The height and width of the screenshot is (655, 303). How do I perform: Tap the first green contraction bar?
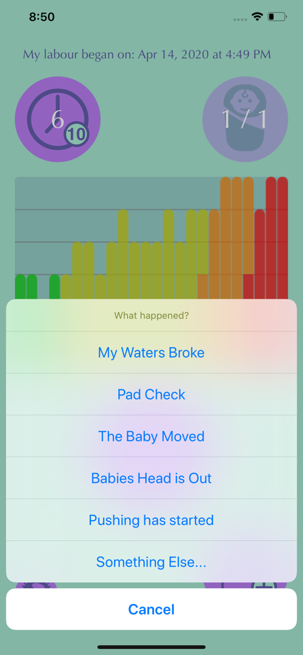click(20, 287)
